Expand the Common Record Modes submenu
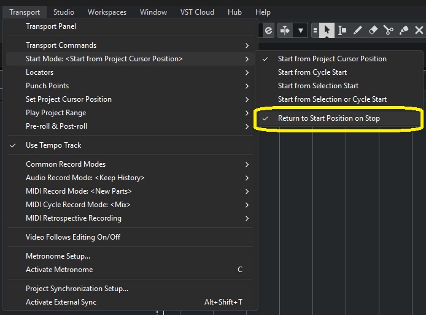Image resolution: width=426 pixels, height=315 pixels. tap(130, 164)
